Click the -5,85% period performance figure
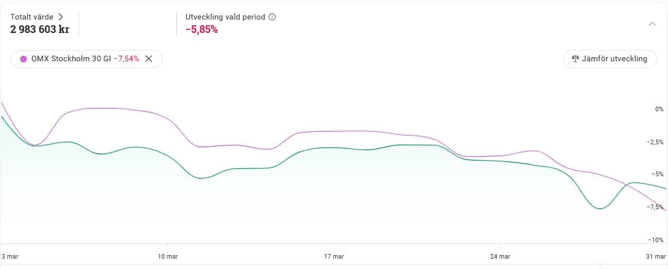The image size is (668, 269). [201, 29]
